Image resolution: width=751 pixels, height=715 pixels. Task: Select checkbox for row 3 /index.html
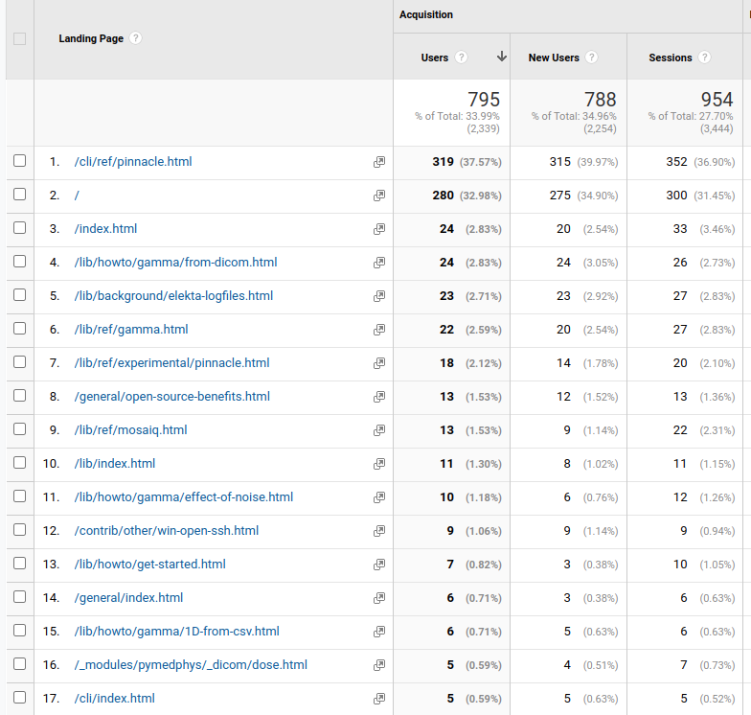click(19, 228)
